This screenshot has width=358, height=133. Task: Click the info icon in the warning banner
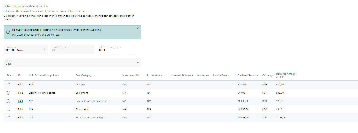(x=8, y=32)
